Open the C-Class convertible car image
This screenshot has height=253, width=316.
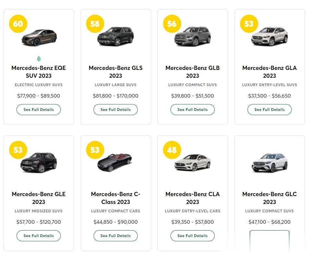pos(115,163)
